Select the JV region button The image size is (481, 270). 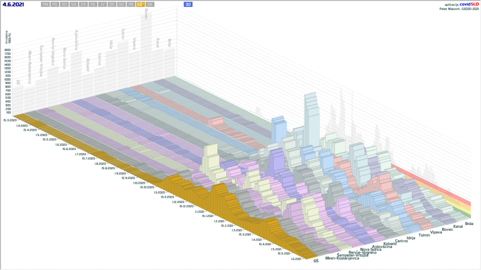102,4
